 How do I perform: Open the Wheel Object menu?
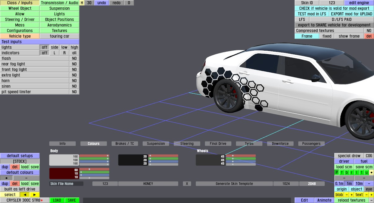20,8
